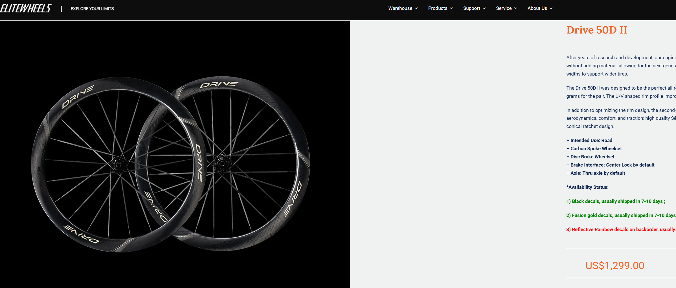Image resolution: width=676 pixels, height=288 pixels.
Task: Click the Disc Brake Wheelset line
Action: click(x=591, y=157)
